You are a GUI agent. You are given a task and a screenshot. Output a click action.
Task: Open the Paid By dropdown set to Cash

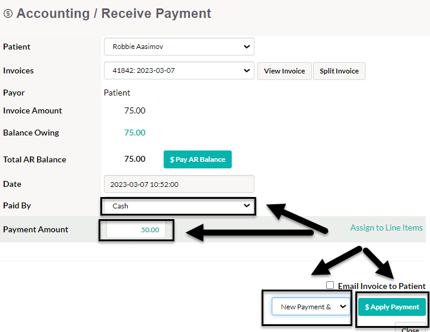pyautogui.click(x=179, y=206)
